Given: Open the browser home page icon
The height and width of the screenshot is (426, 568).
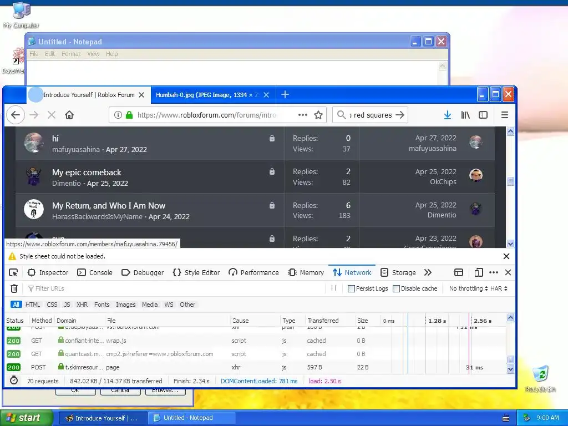Looking at the screenshot, I should [69, 115].
